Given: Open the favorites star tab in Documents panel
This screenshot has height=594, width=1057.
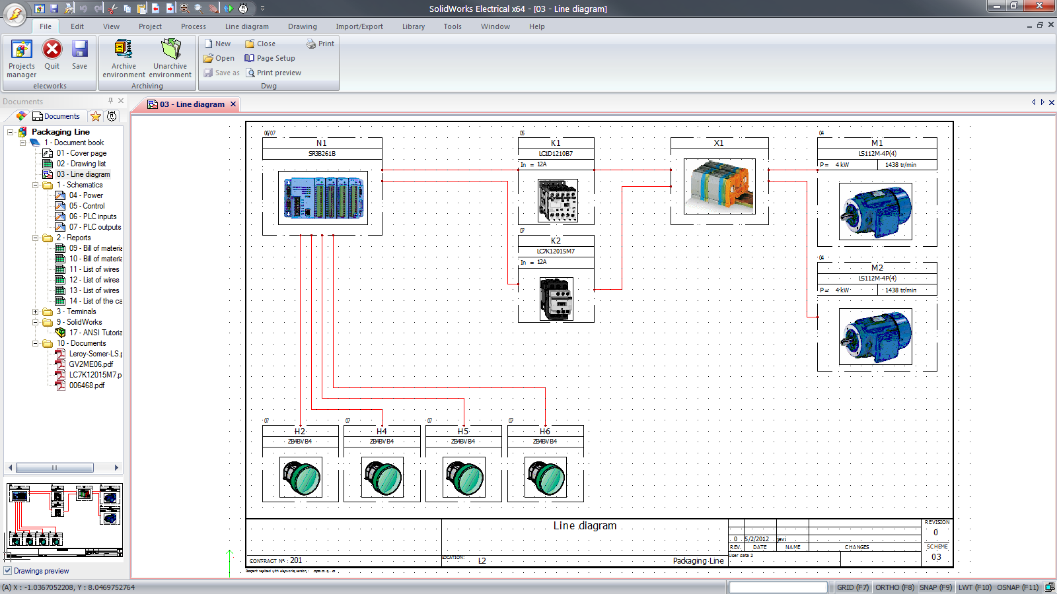Looking at the screenshot, I should point(96,116).
